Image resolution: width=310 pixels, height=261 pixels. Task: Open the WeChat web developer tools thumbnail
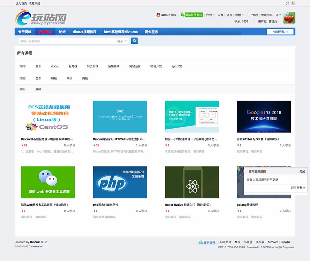(x=48, y=182)
